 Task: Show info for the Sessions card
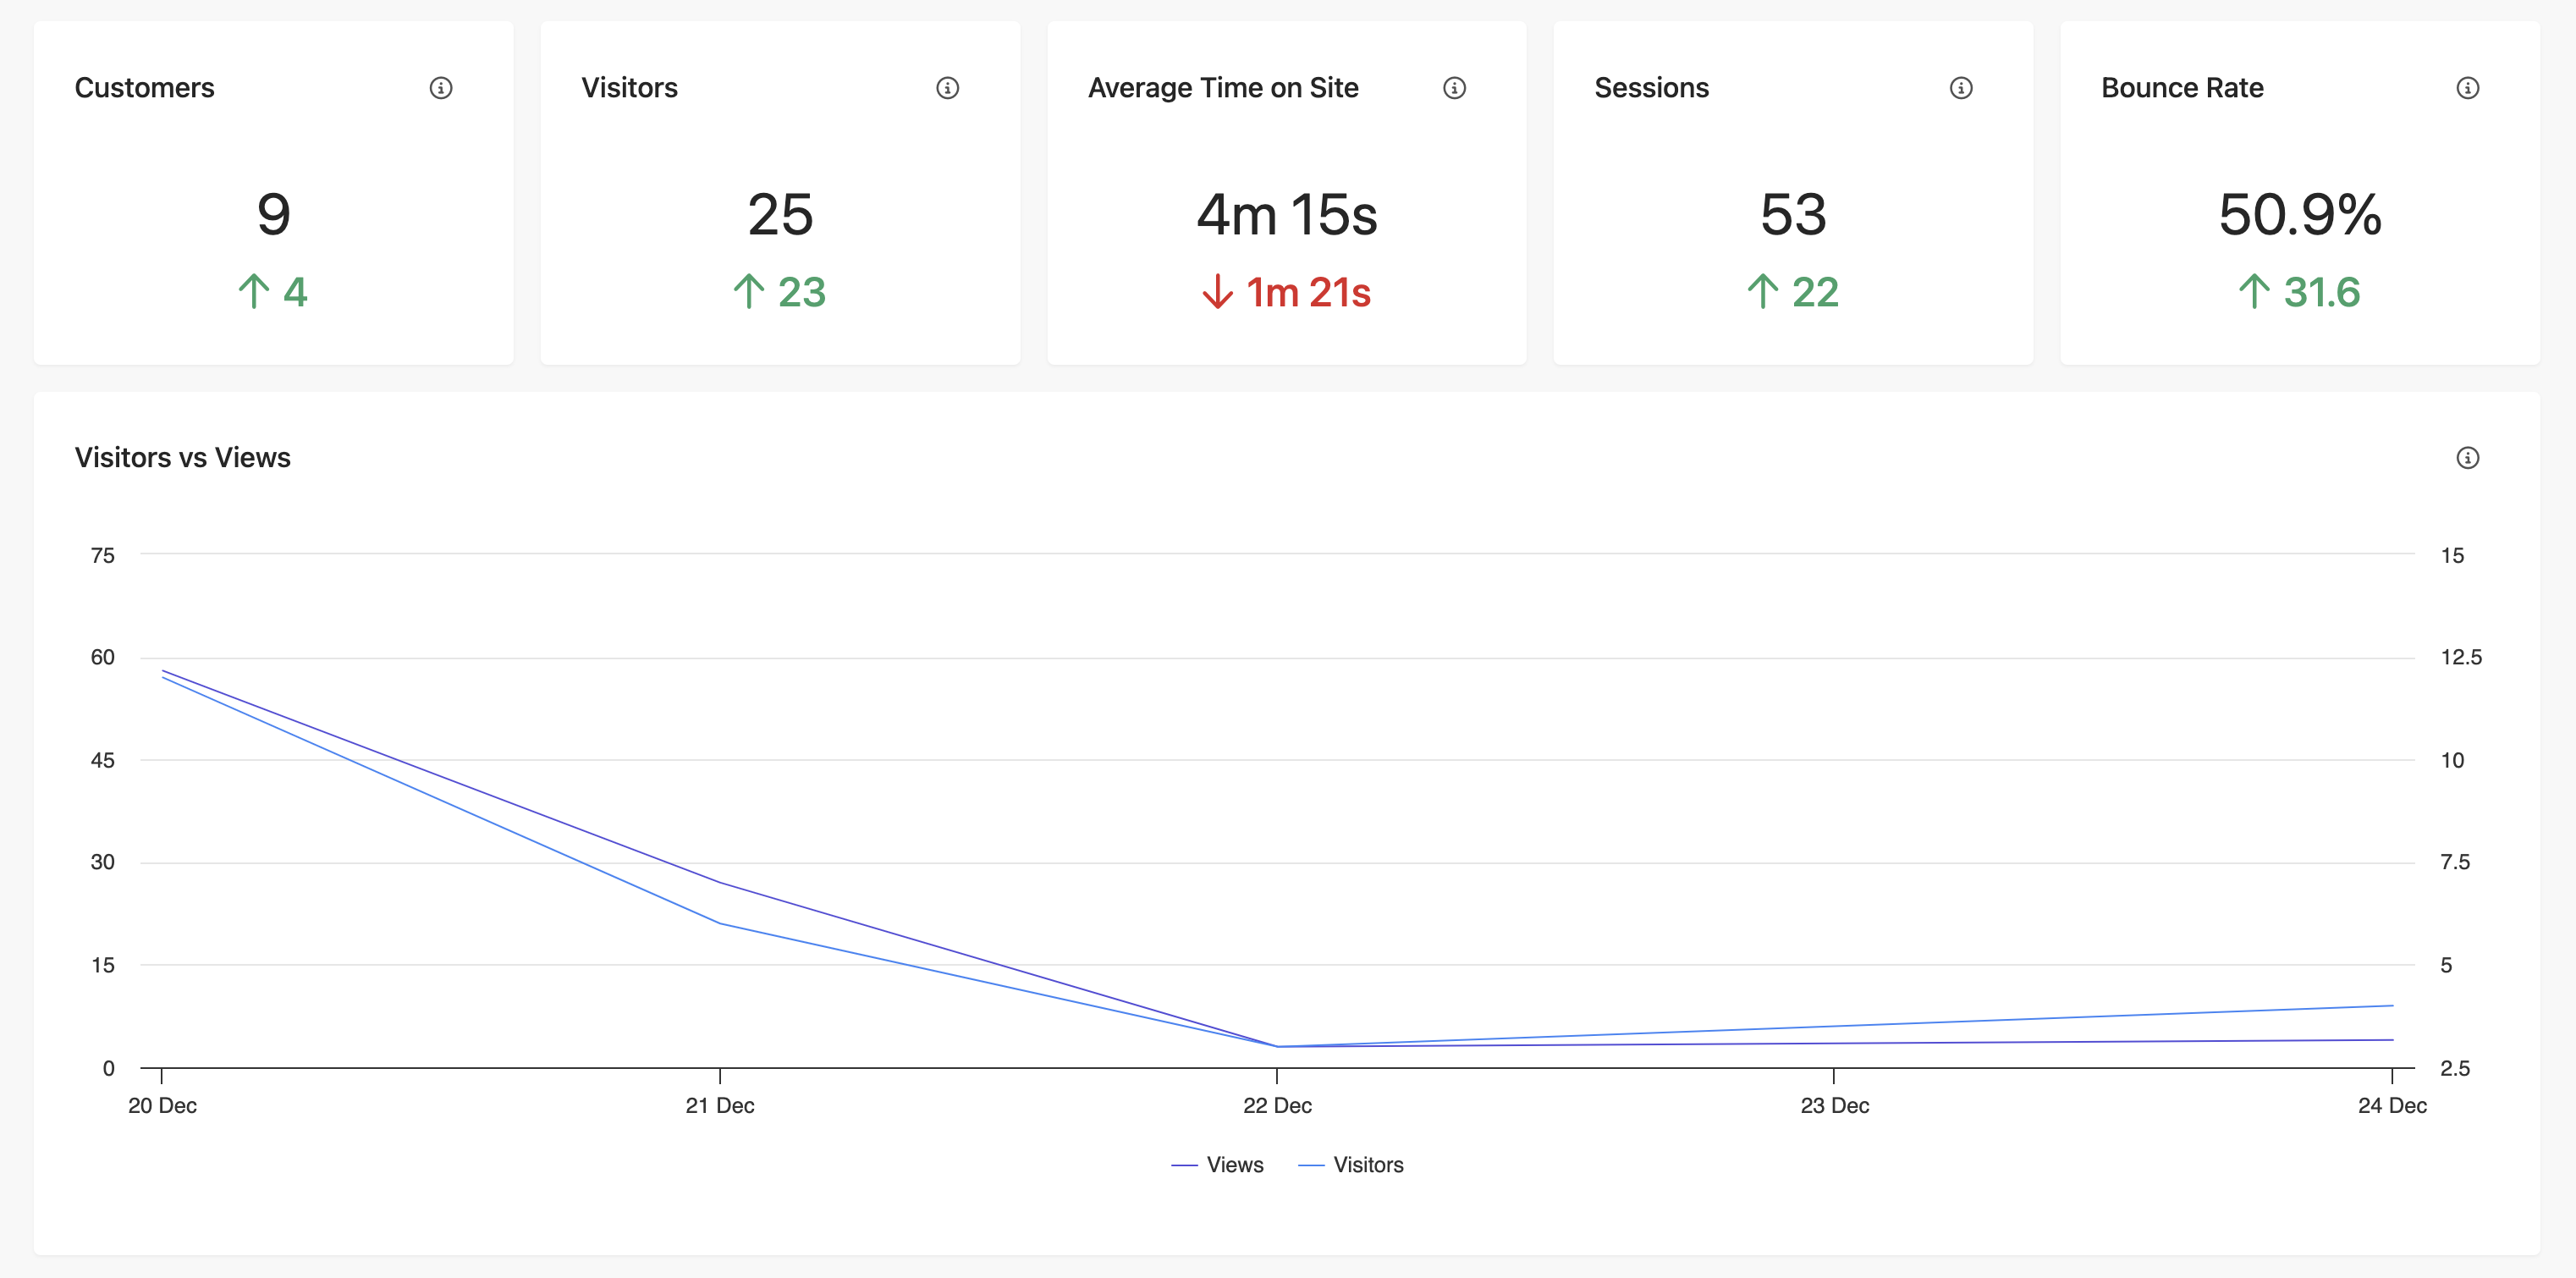pyautogui.click(x=1961, y=88)
